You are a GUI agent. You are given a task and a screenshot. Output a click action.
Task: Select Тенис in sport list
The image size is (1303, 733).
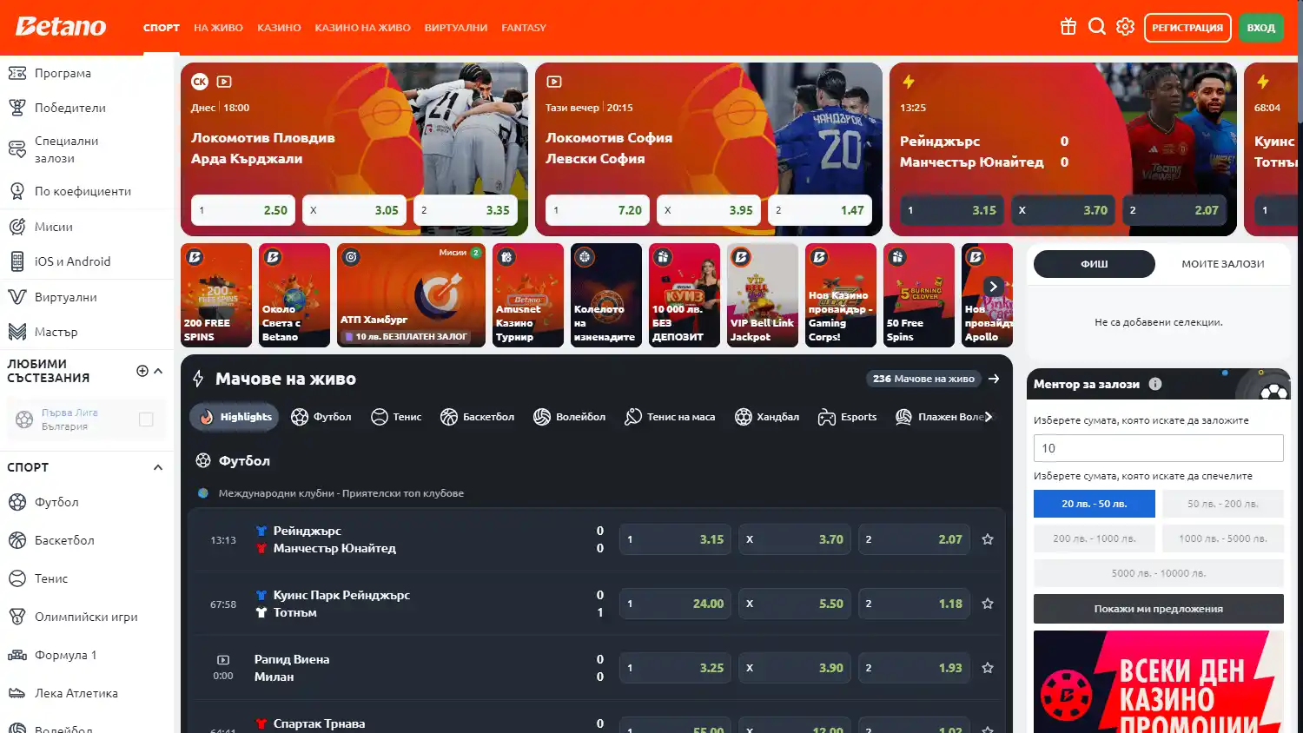(x=87, y=578)
